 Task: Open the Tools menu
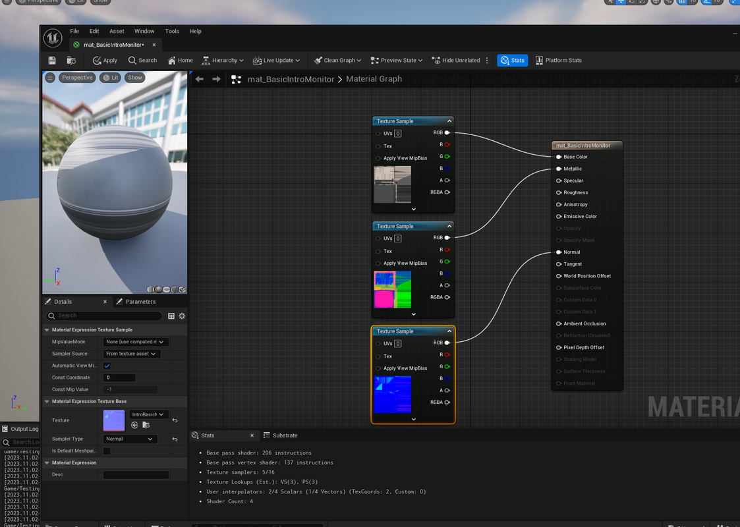(172, 31)
